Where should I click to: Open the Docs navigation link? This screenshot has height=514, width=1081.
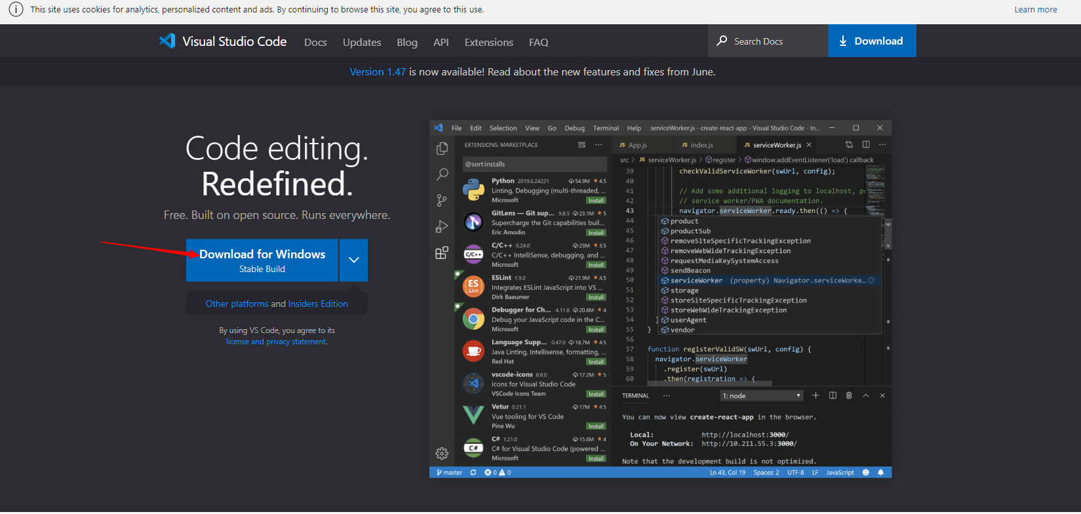pyautogui.click(x=315, y=42)
